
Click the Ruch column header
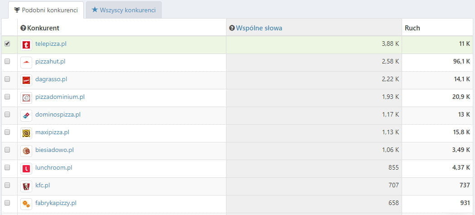click(x=412, y=28)
